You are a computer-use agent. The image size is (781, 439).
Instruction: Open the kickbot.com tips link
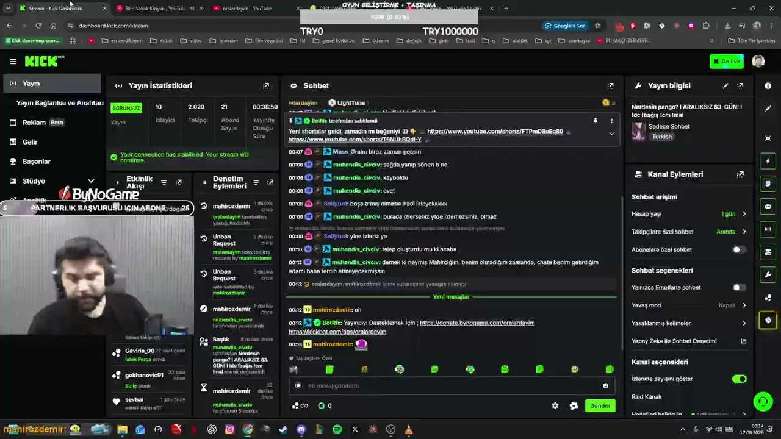(x=337, y=332)
